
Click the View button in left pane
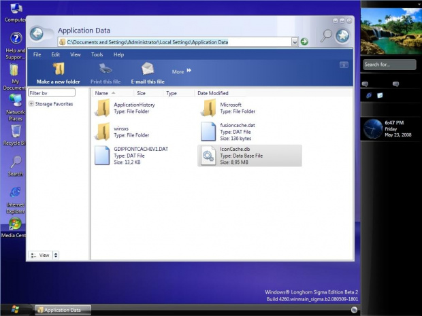(x=41, y=255)
